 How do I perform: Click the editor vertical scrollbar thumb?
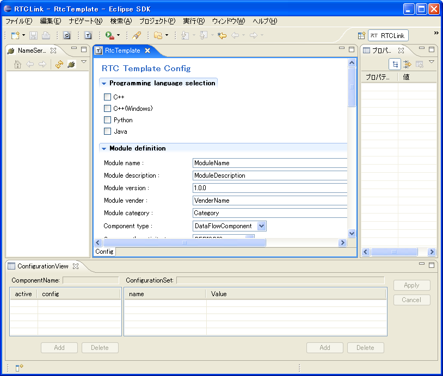pos(352,87)
